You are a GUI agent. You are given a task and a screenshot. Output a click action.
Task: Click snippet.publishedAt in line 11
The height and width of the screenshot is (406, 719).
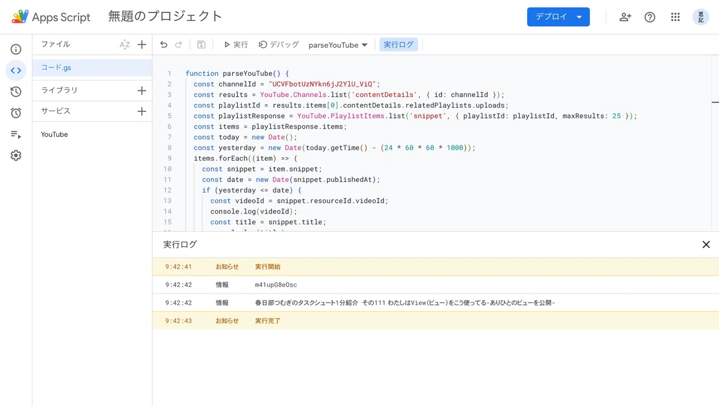point(334,179)
